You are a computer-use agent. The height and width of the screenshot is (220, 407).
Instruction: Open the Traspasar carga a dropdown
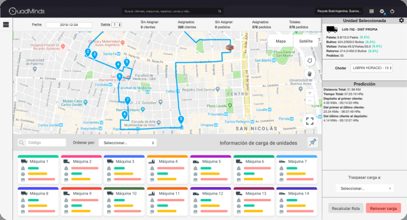point(364,188)
